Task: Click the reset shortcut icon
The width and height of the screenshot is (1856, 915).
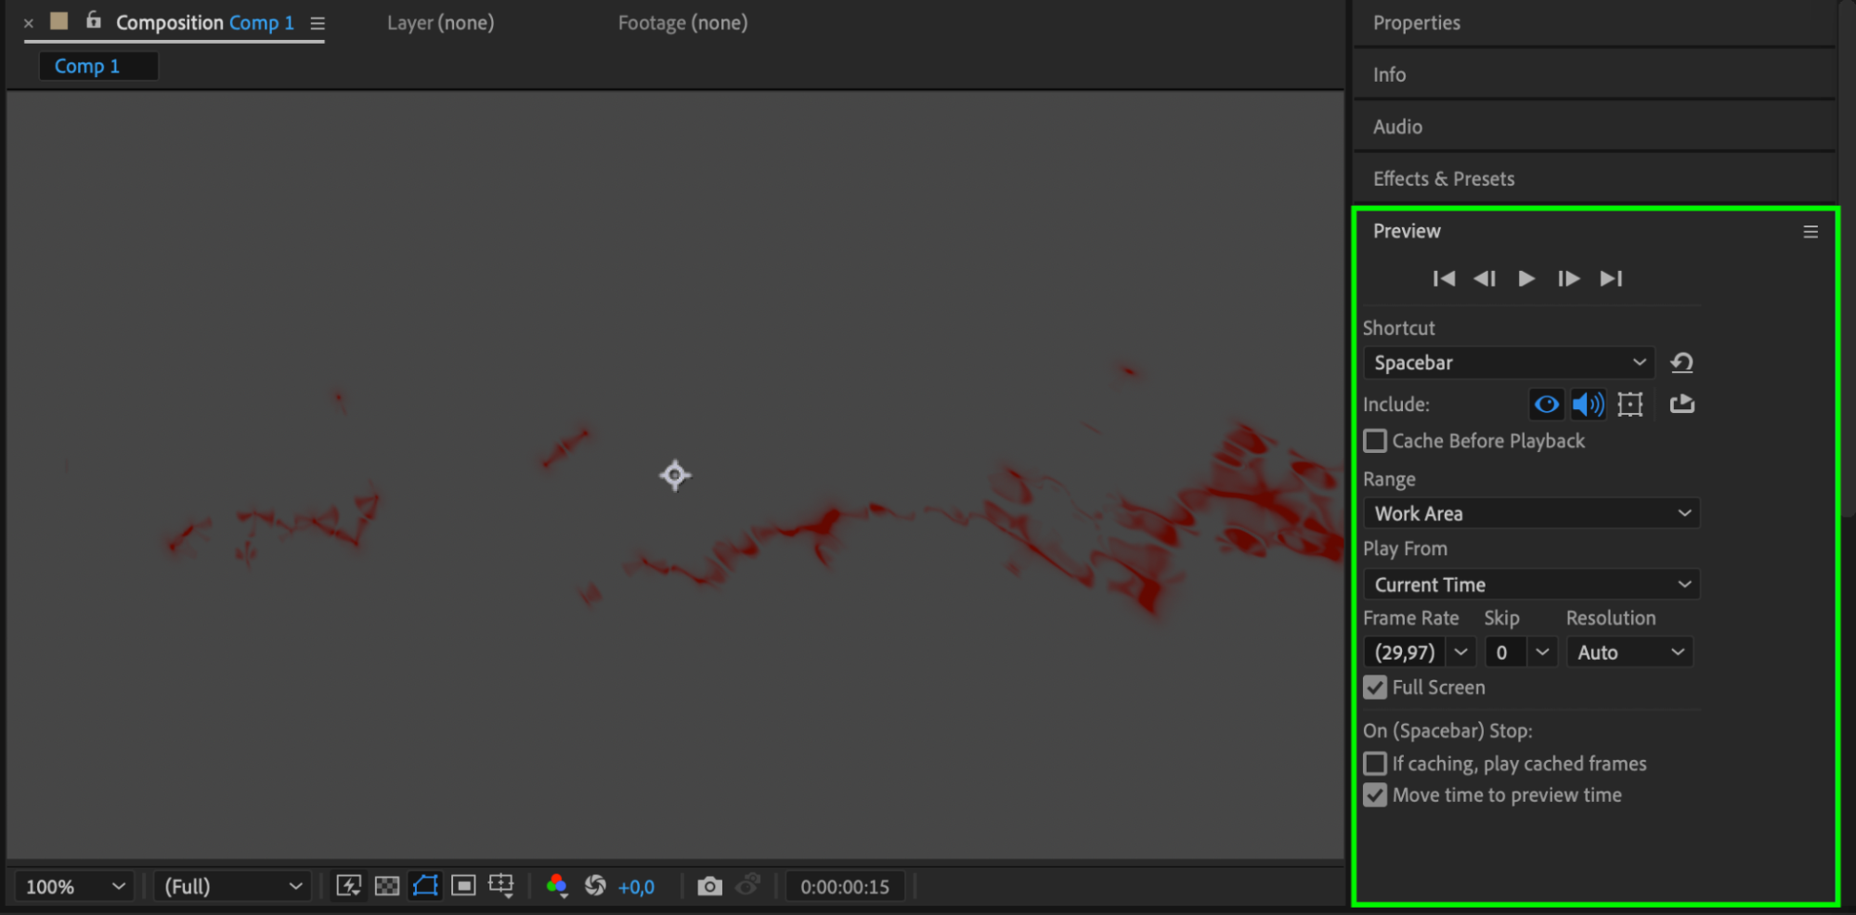Action: tap(1681, 362)
